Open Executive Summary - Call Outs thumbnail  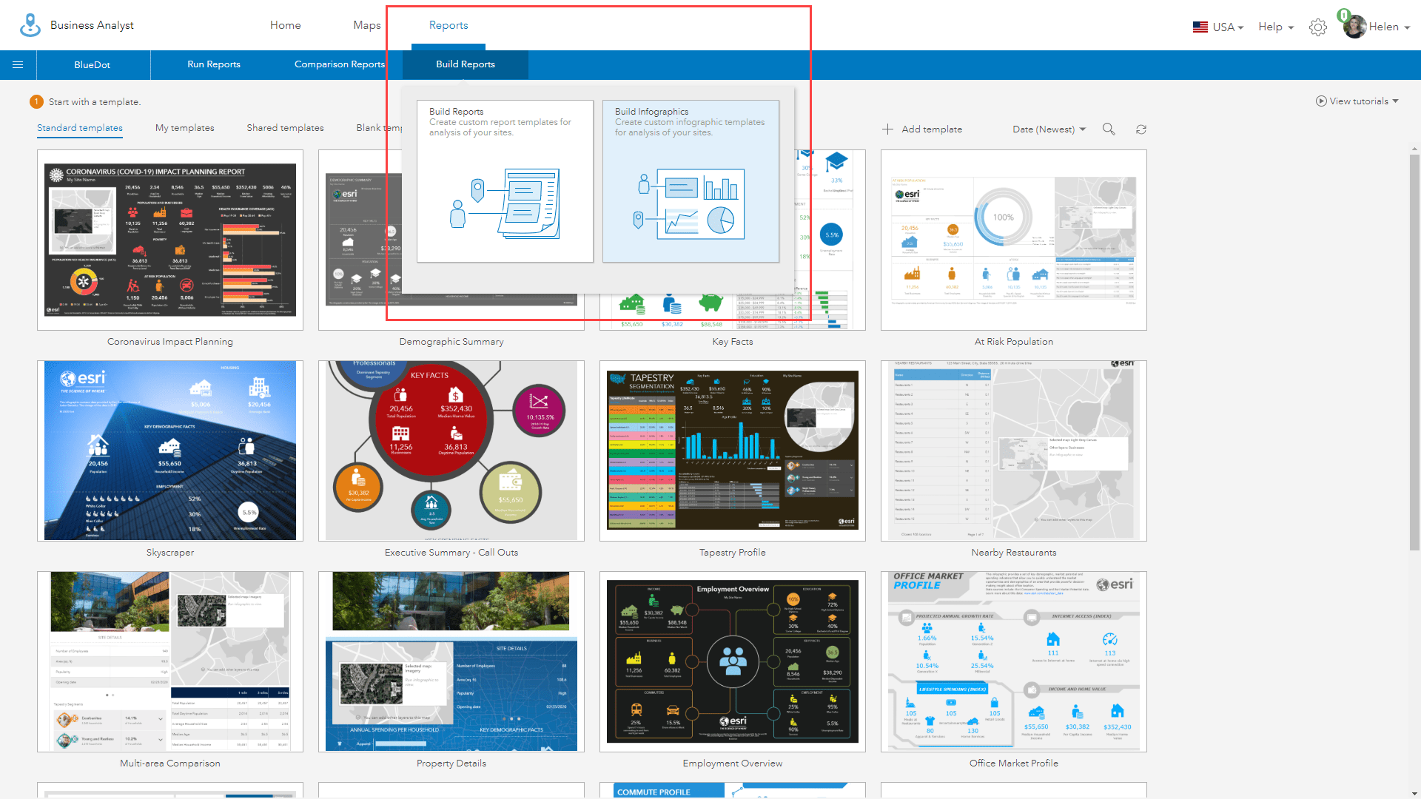(x=451, y=451)
